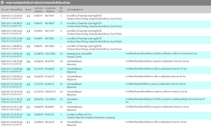Click the ขนาด magnitude column header
211x126 pixels.
(x=28, y=10)
